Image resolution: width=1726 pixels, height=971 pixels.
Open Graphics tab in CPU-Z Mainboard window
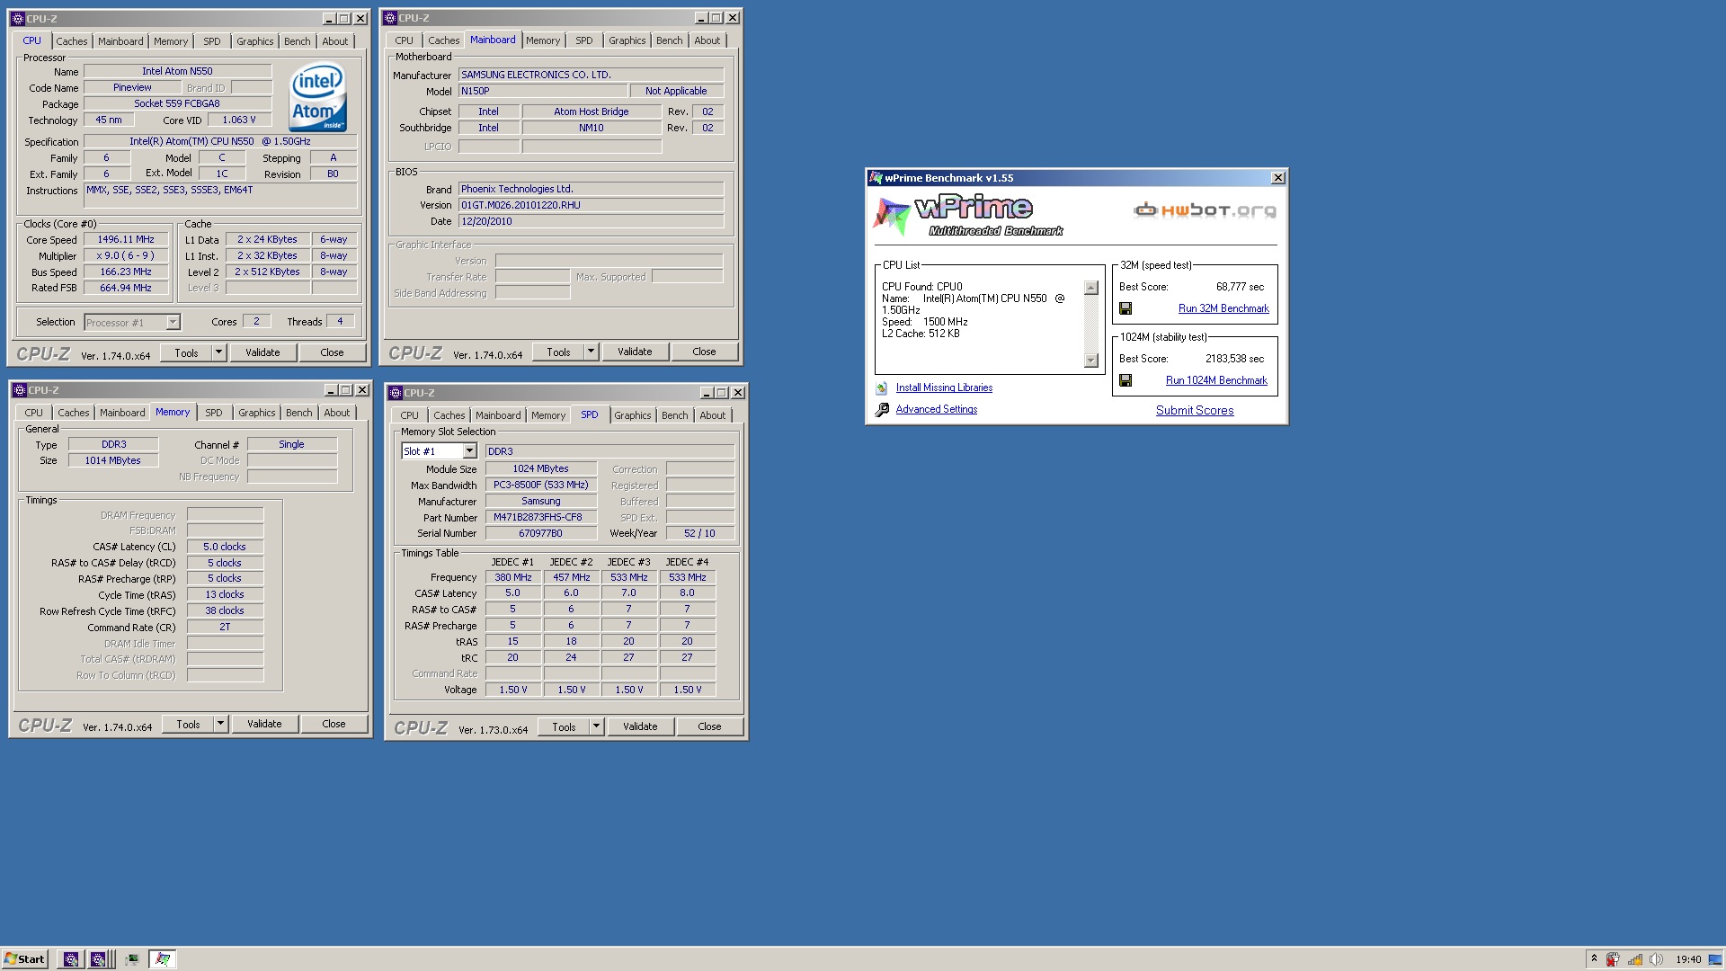(627, 40)
